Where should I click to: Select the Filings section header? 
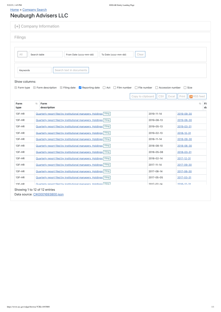(x=110, y=37)
